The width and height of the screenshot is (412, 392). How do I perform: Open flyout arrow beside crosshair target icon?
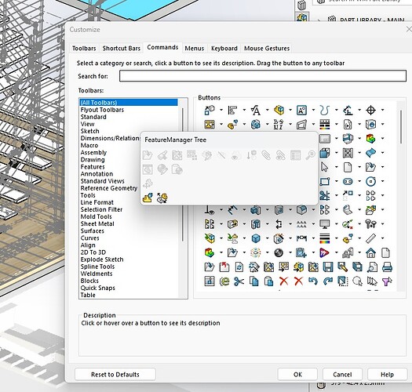pos(383,110)
